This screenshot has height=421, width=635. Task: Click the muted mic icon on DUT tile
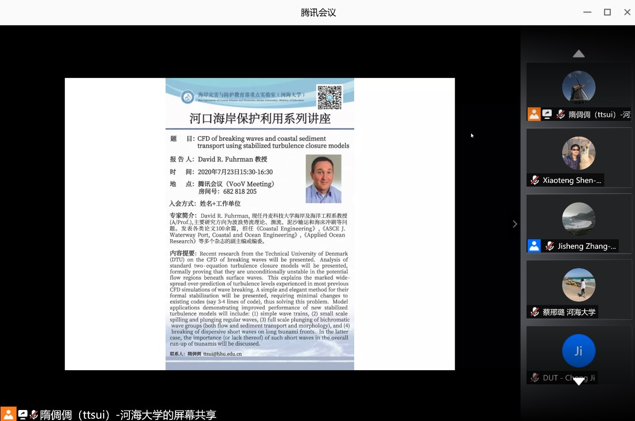click(x=534, y=378)
